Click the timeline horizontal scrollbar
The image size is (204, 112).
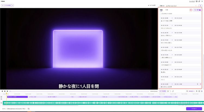41,106
